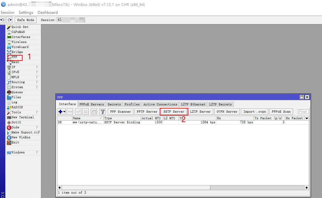Screen dimensions: 322x198
Task: Click the OVPN Server button
Action: tap(227, 112)
